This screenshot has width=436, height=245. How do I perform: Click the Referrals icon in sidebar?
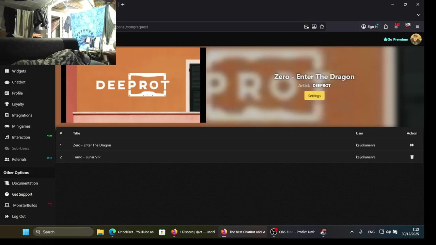7,159
